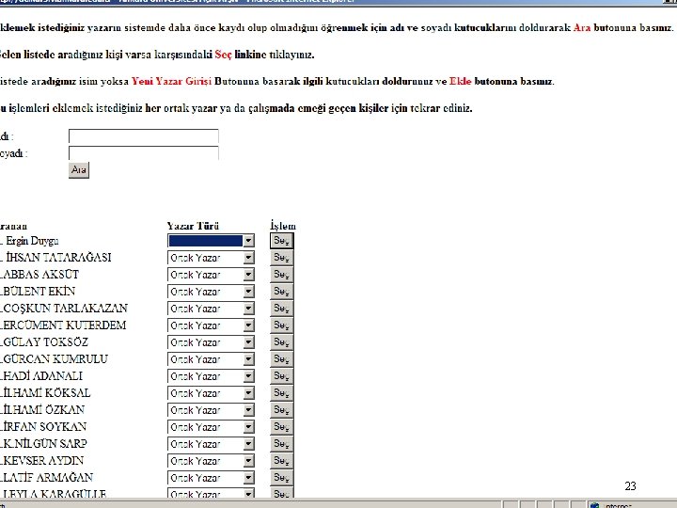Click the red Ekle text in instructions

[x=460, y=81]
